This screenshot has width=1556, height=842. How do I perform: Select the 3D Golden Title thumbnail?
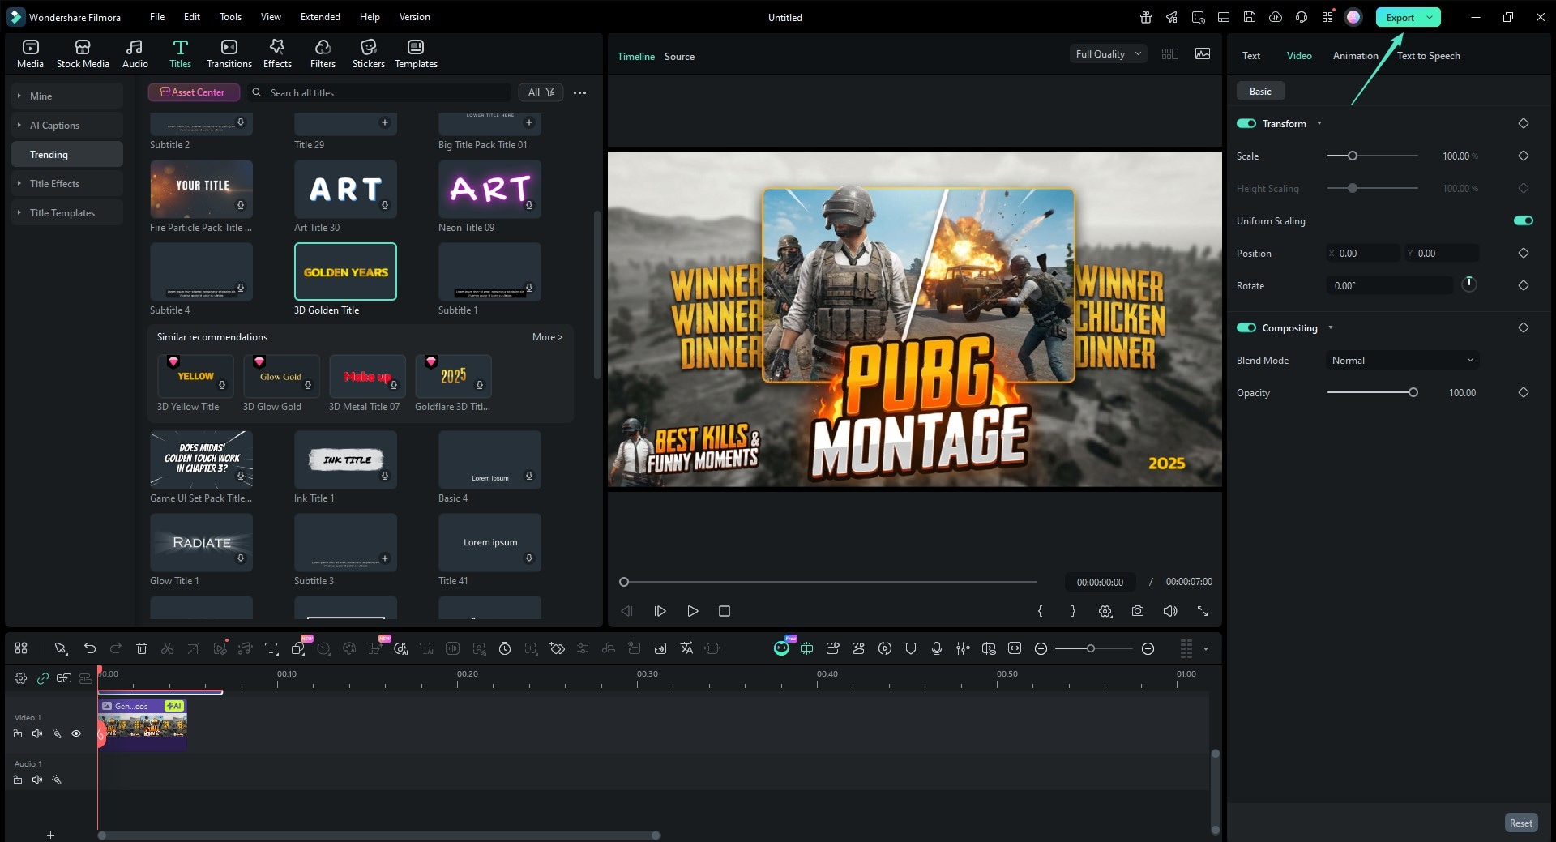(x=345, y=271)
